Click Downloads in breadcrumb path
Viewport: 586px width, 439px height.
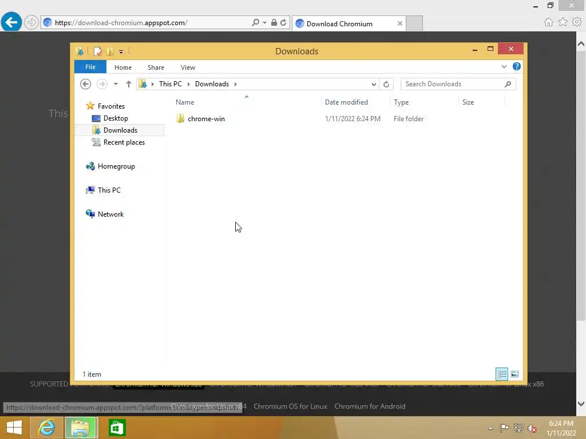coord(212,84)
